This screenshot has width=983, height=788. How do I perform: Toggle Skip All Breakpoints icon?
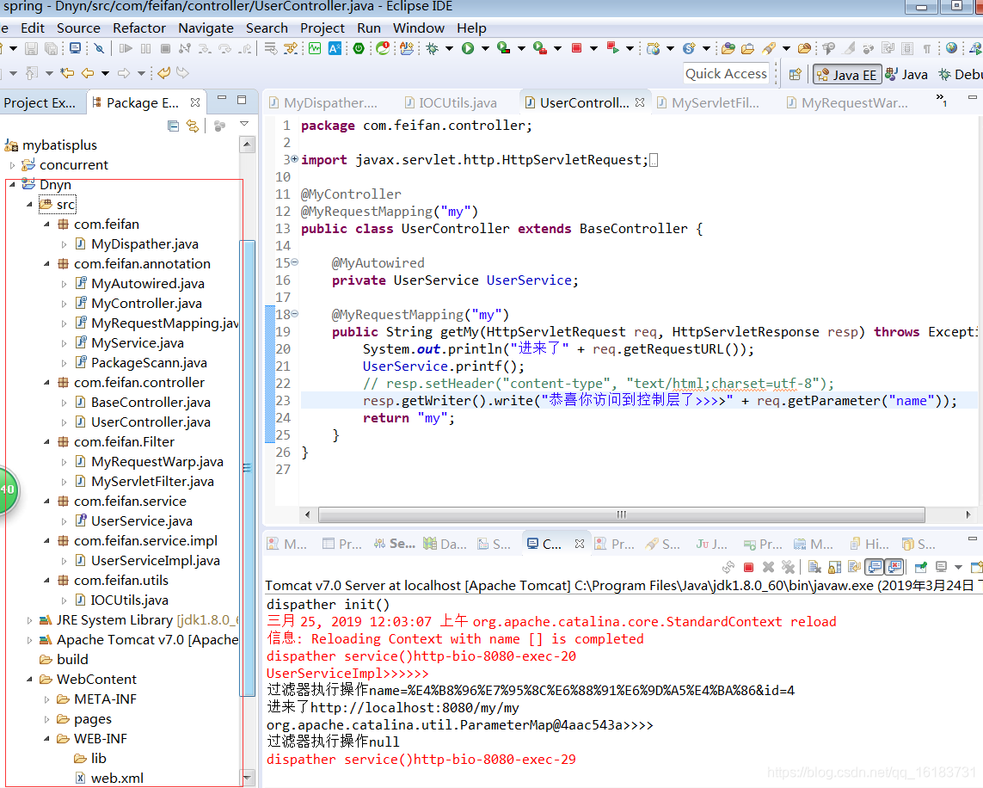point(99,48)
